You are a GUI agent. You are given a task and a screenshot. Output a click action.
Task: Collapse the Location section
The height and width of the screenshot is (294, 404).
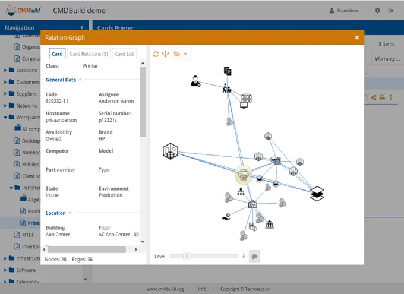click(x=70, y=213)
